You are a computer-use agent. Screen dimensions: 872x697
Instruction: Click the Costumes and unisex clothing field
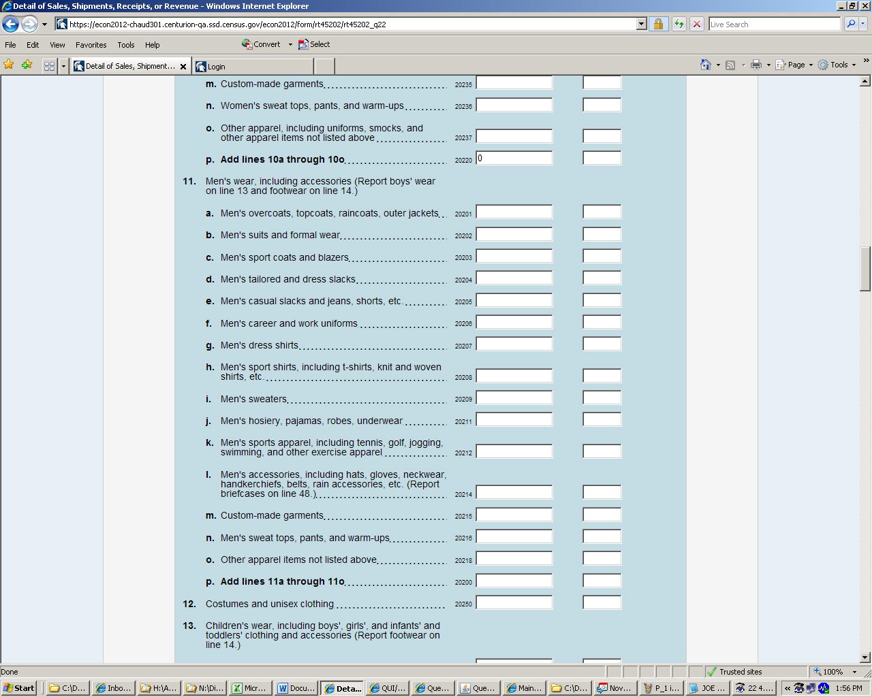tap(514, 602)
